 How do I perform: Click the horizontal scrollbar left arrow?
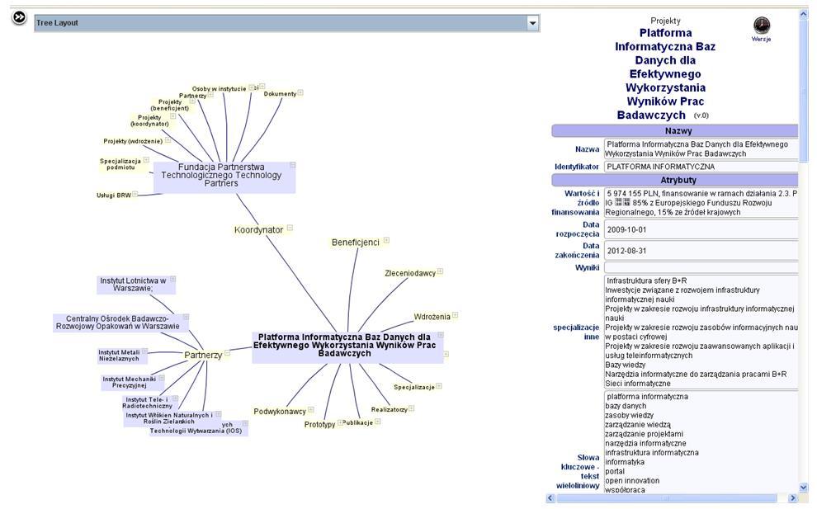coord(550,498)
